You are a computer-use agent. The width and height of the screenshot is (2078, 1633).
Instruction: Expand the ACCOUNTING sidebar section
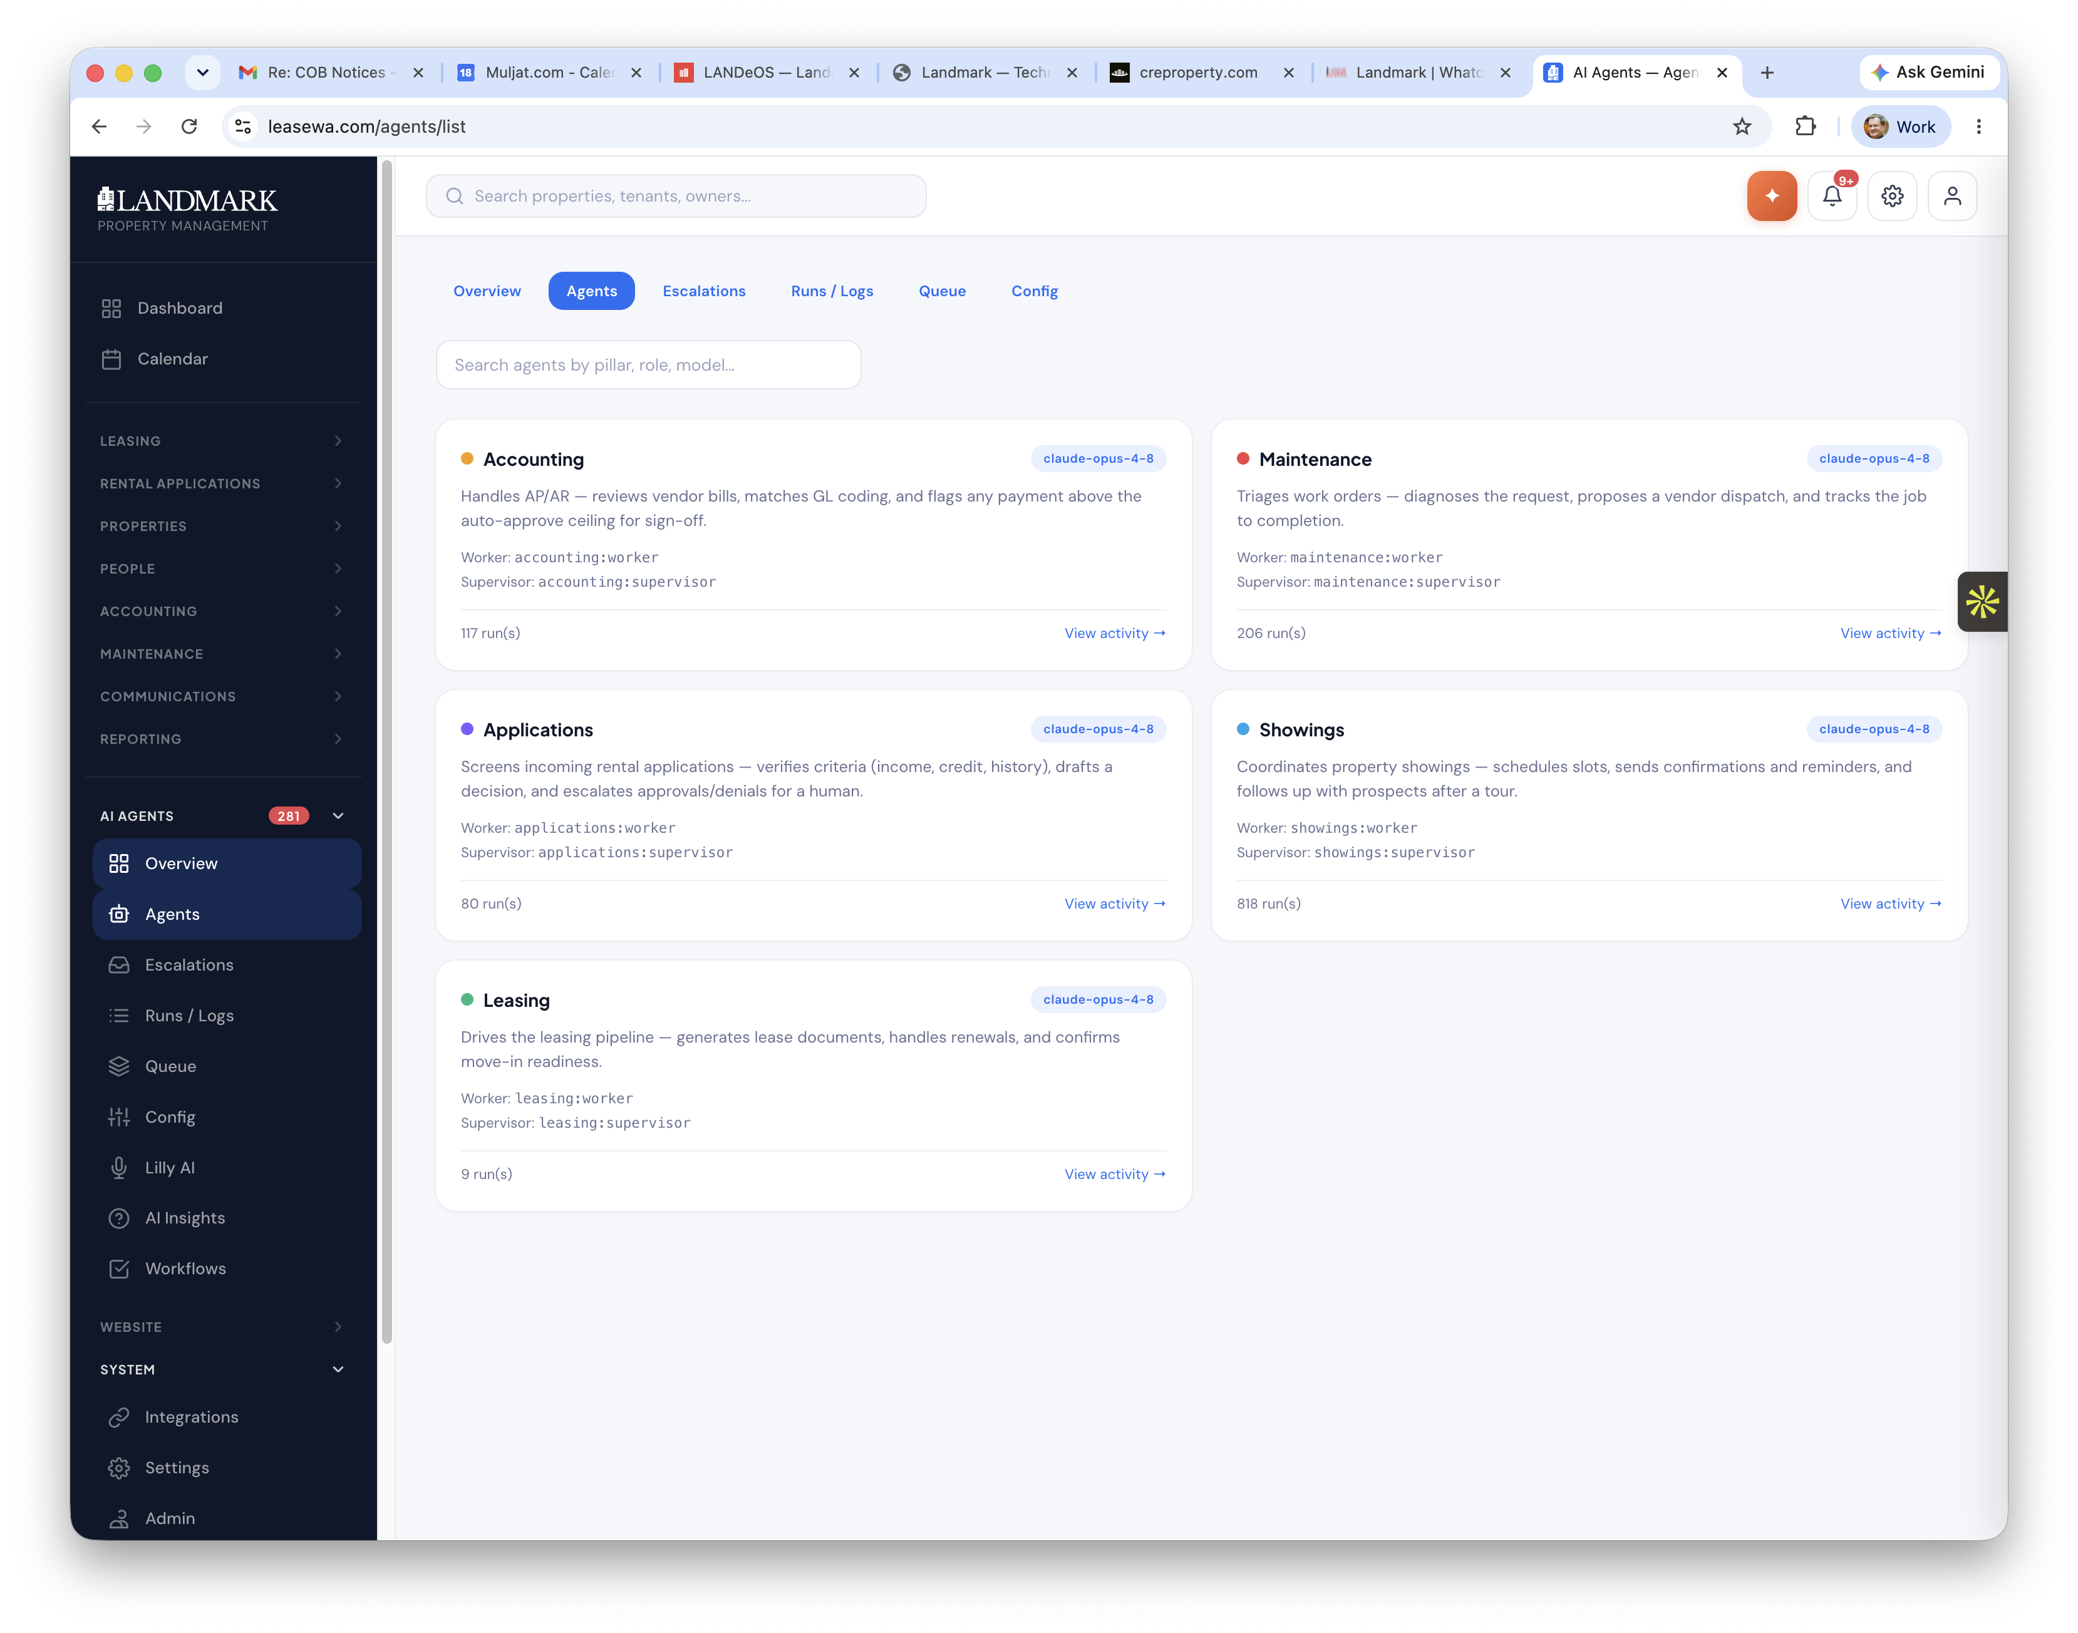[x=222, y=611]
